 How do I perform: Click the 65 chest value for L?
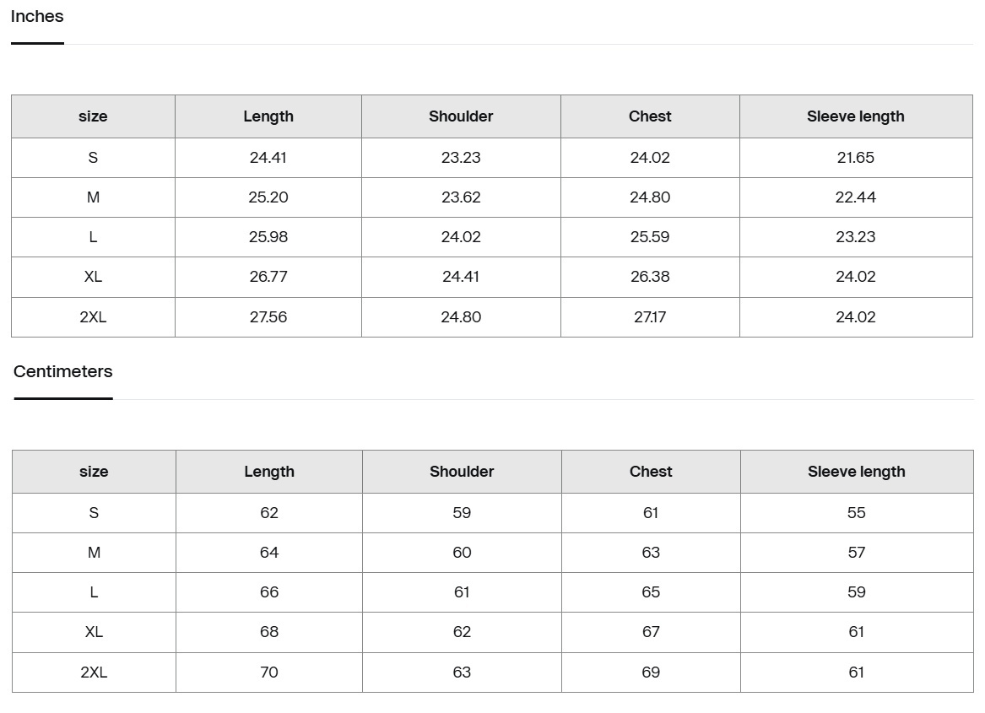click(651, 592)
